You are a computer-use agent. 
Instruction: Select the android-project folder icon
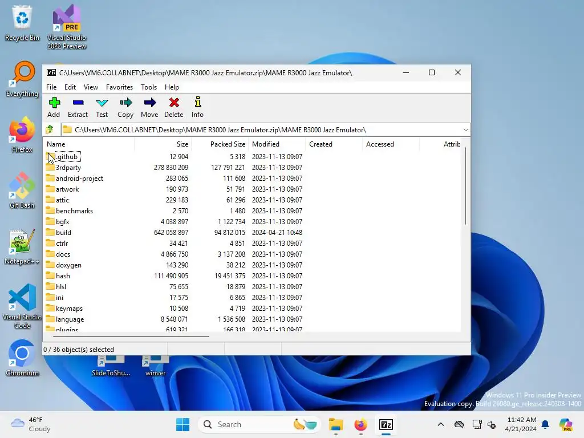click(x=50, y=178)
